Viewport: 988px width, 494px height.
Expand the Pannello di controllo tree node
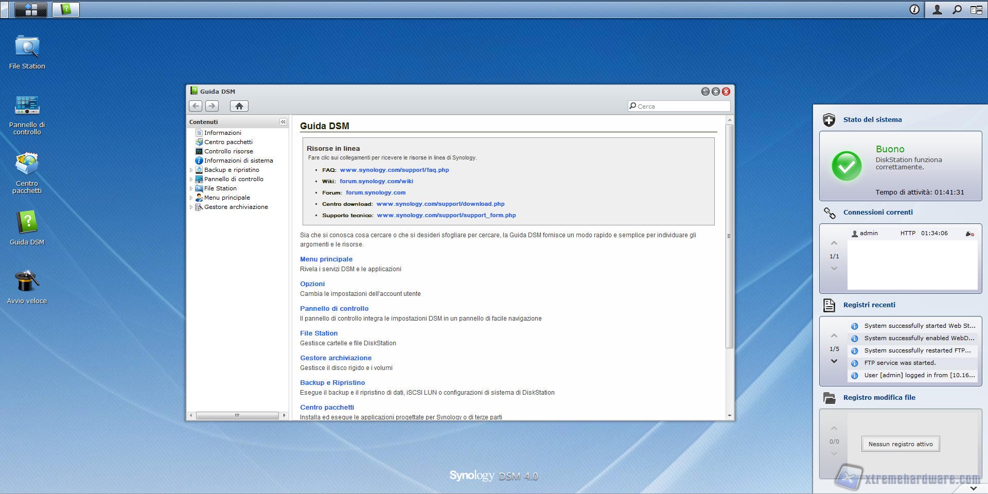click(x=191, y=179)
